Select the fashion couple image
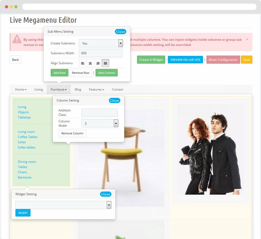Image resolution: width=261 pixels, height=239 pixels. 211,149
